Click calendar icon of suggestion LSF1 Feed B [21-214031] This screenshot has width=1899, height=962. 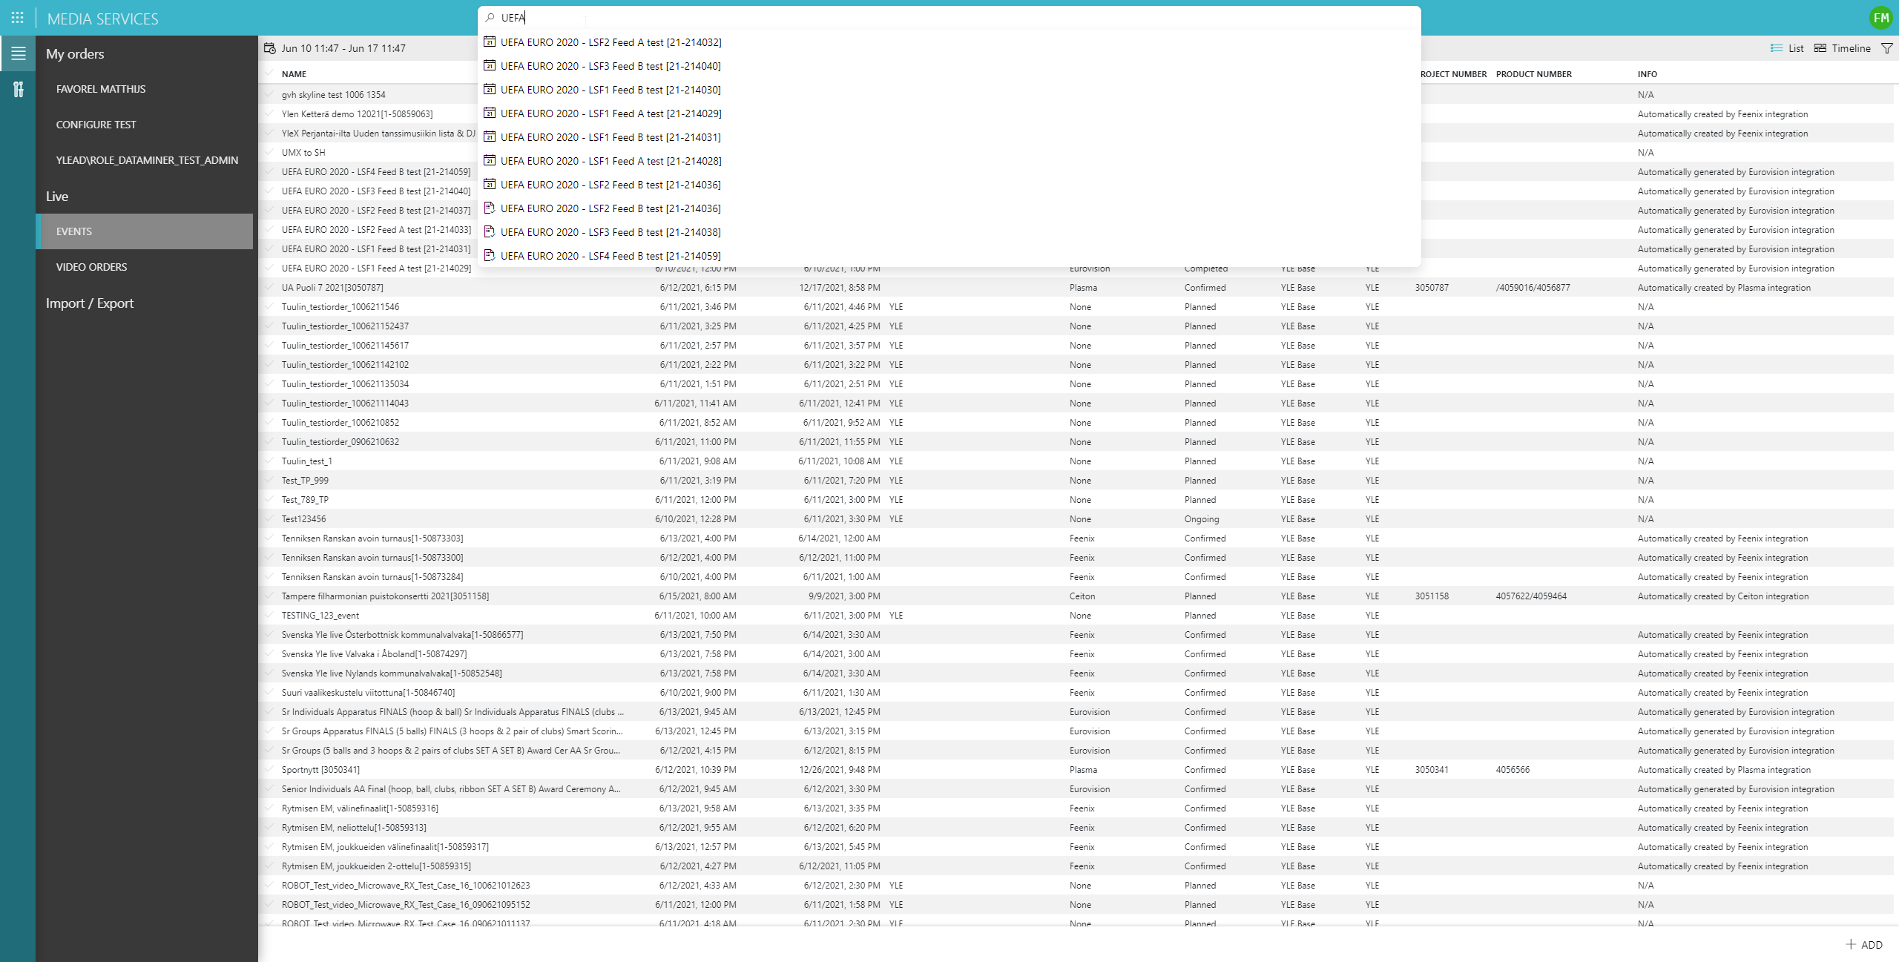point(490,137)
